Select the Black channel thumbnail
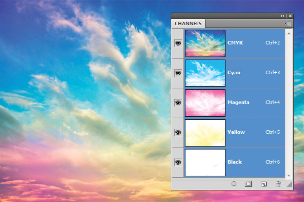 (205, 163)
